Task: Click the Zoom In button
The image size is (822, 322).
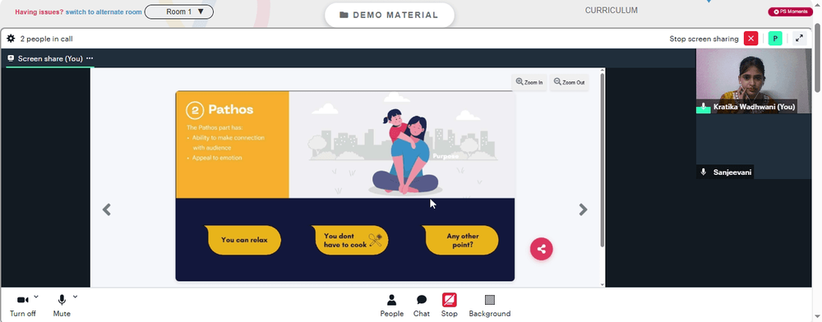Action: (x=529, y=82)
